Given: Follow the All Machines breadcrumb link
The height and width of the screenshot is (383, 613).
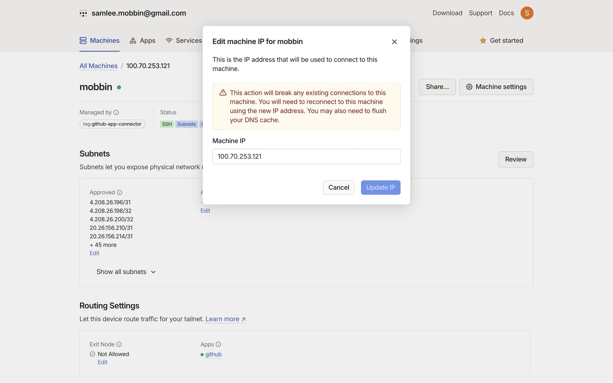Looking at the screenshot, I should [x=98, y=66].
